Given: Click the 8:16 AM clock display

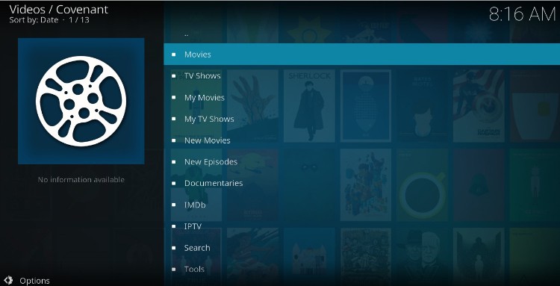Looking at the screenshot, I should tap(522, 14).
